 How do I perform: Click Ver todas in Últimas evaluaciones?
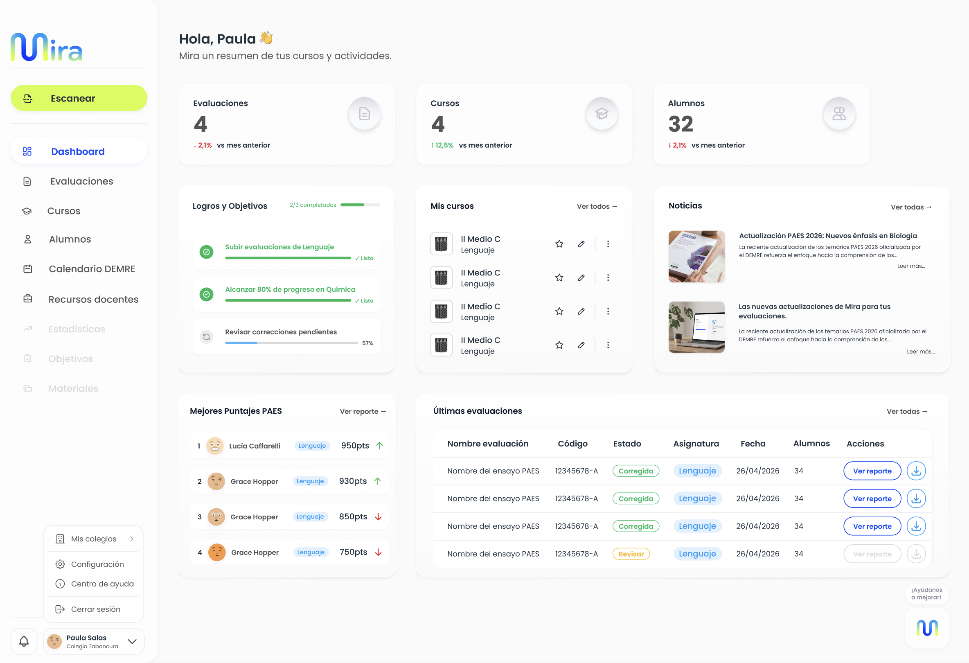[907, 412]
